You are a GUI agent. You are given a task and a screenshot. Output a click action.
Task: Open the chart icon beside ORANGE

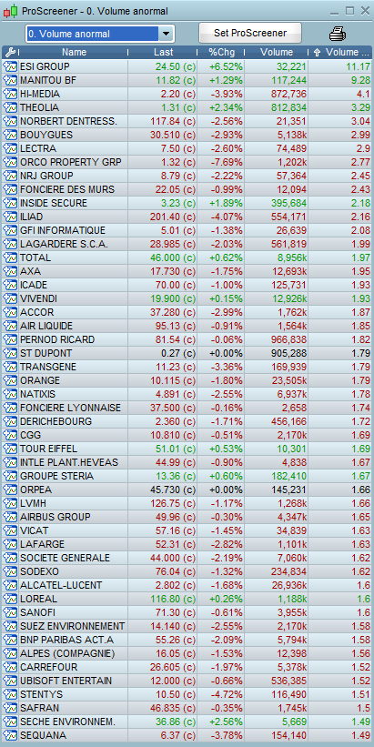click(10, 380)
